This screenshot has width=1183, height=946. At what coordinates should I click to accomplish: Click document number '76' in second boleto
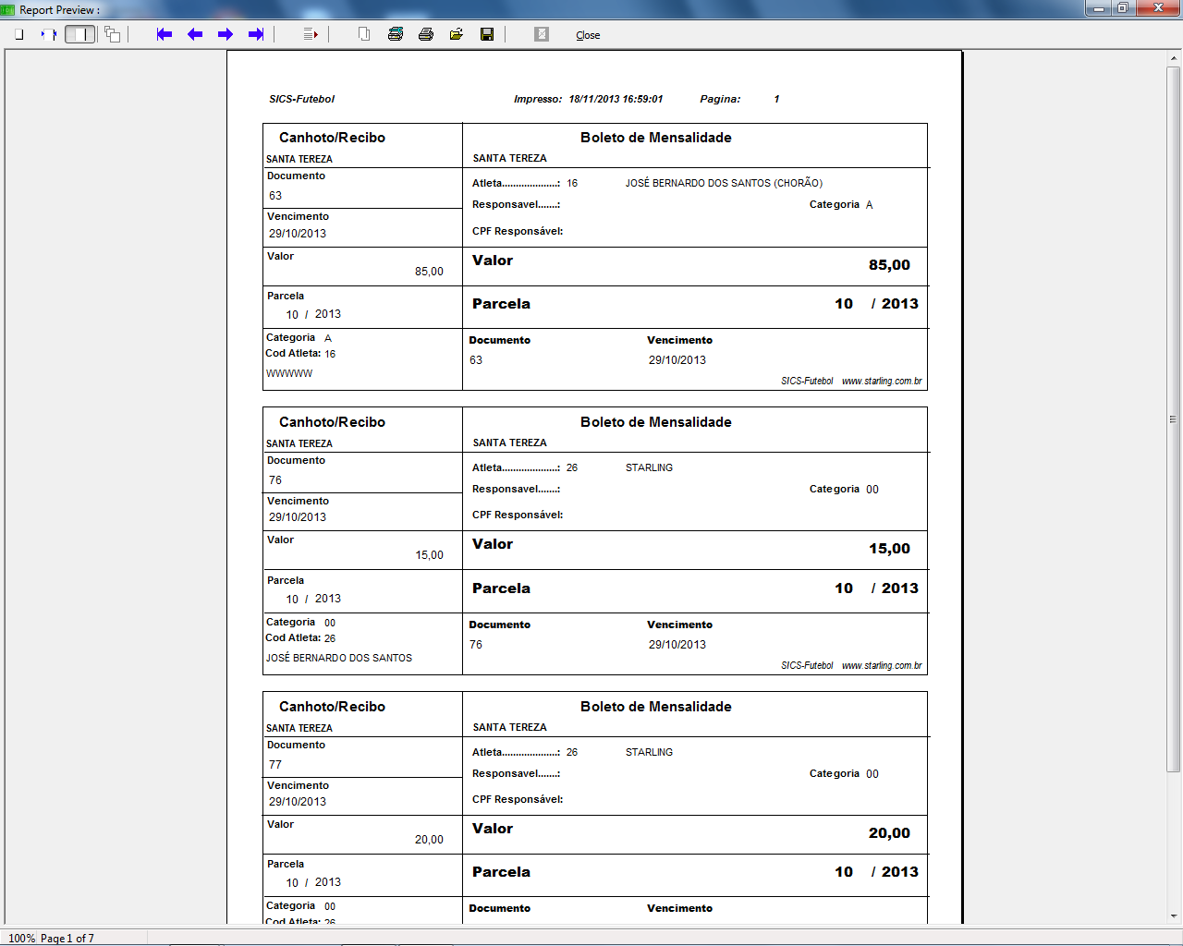pyautogui.click(x=476, y=645)
